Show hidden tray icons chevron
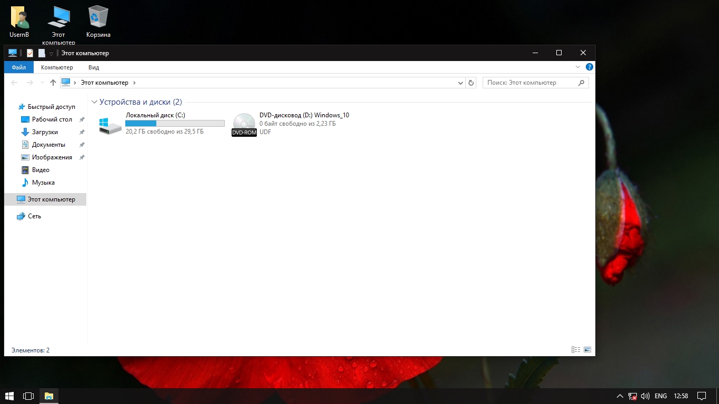Viewport: 719px width, 404px height. tap(620, 396)
